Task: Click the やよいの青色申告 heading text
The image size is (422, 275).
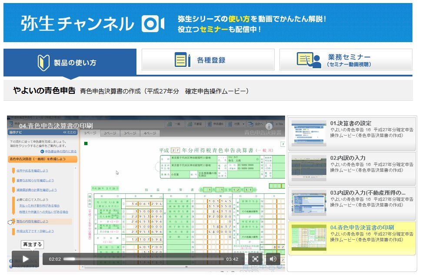Action: [x=44, y=90]
